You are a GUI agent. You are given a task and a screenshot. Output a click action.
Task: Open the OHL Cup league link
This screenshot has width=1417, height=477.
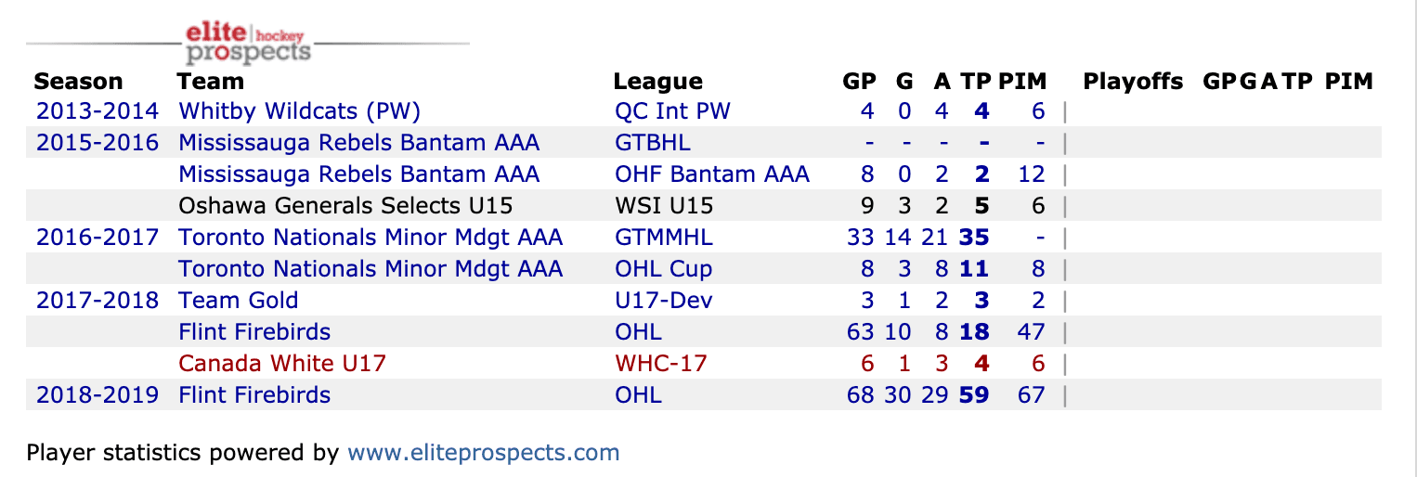tap(663, 269)
